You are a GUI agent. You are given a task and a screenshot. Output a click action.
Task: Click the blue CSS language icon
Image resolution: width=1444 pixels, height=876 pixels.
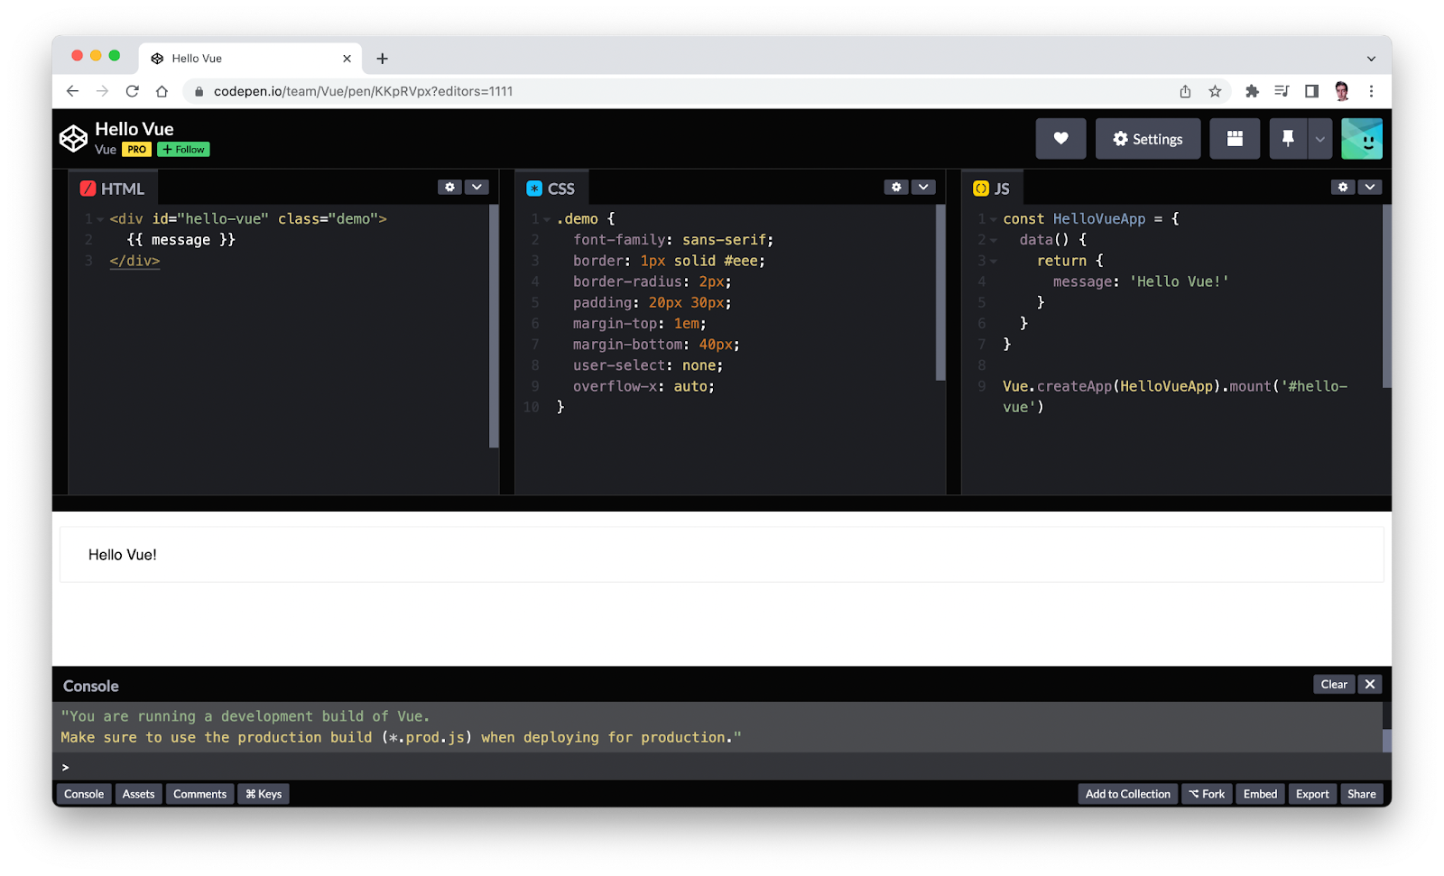tap(534, 189)
